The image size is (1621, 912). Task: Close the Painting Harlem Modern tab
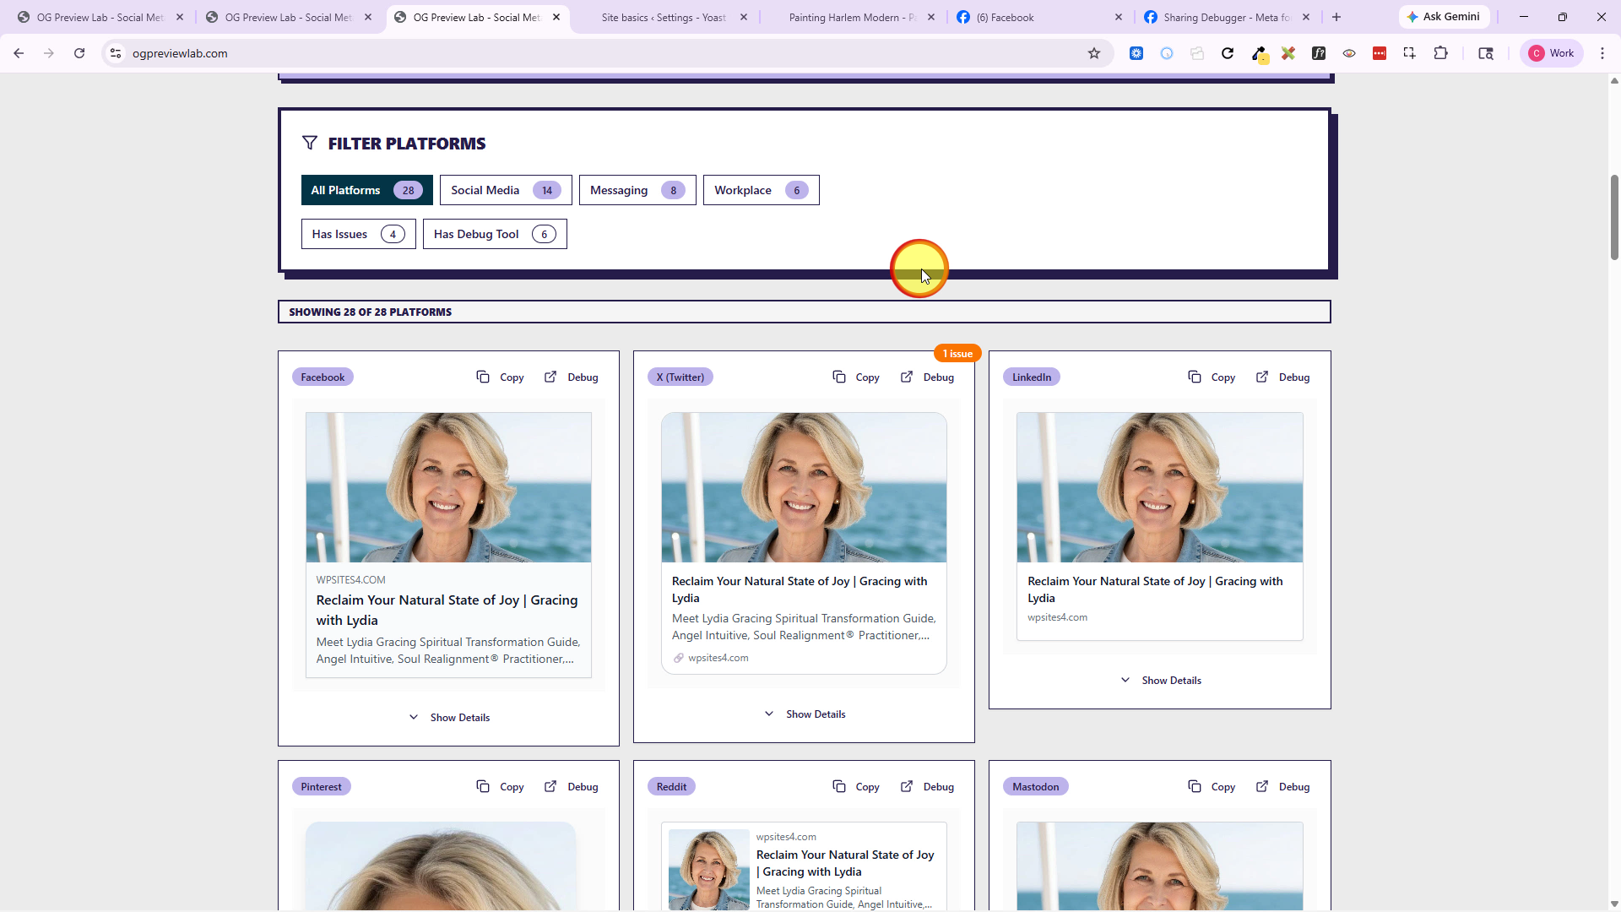pyautogui.click(x=931, y=17)
